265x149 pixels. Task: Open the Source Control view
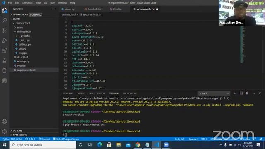click(x=5, y=30)
